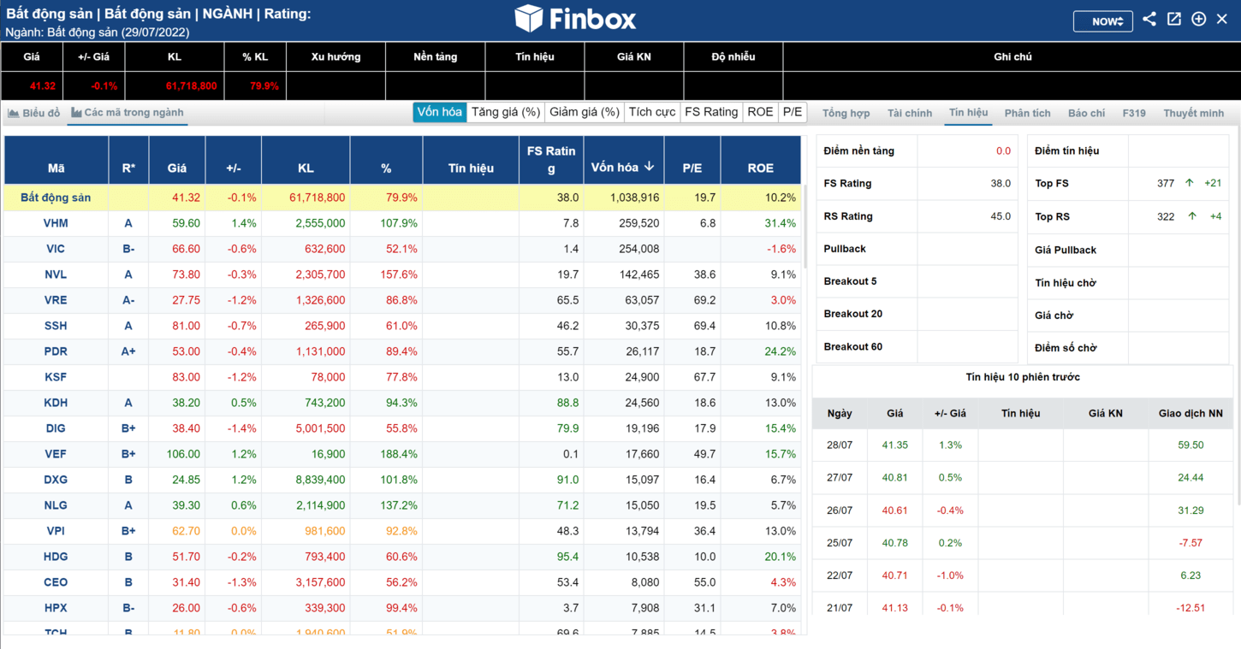Image resolution: width=1241 pixels, height=649 pixels.
Task: Open the VHM stock symbol row
Action: (x=56, y=223)
